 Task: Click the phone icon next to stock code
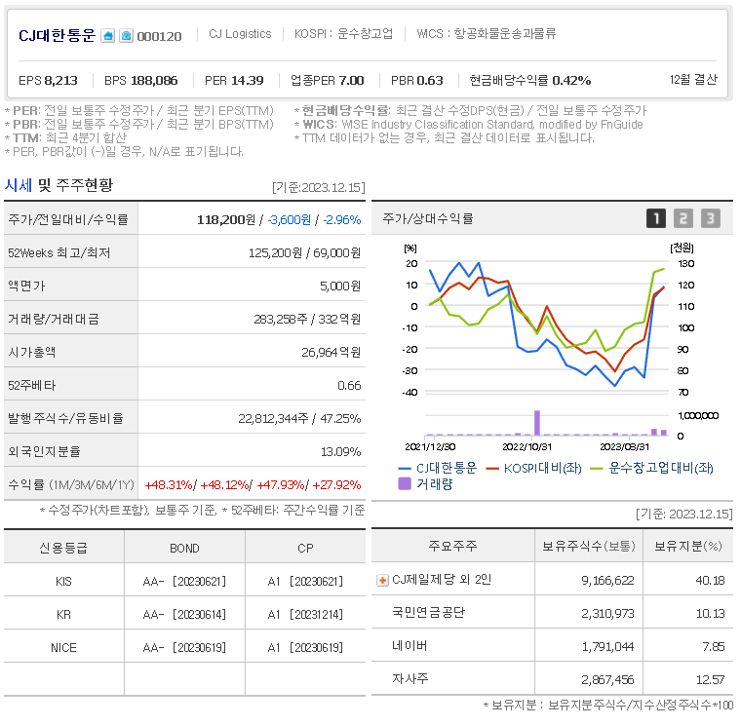(x=126, y=36)
